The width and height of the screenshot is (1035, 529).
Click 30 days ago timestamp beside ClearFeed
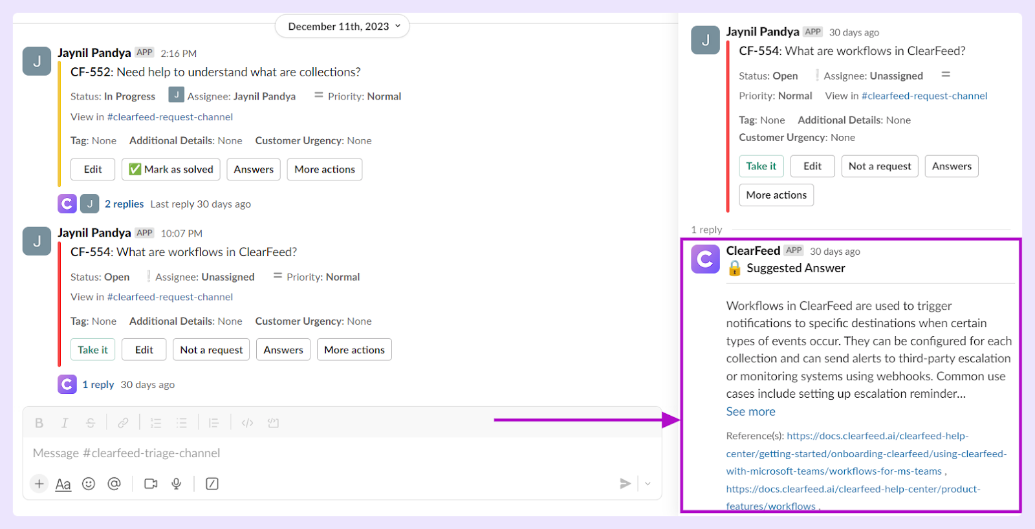click(835, 252)
